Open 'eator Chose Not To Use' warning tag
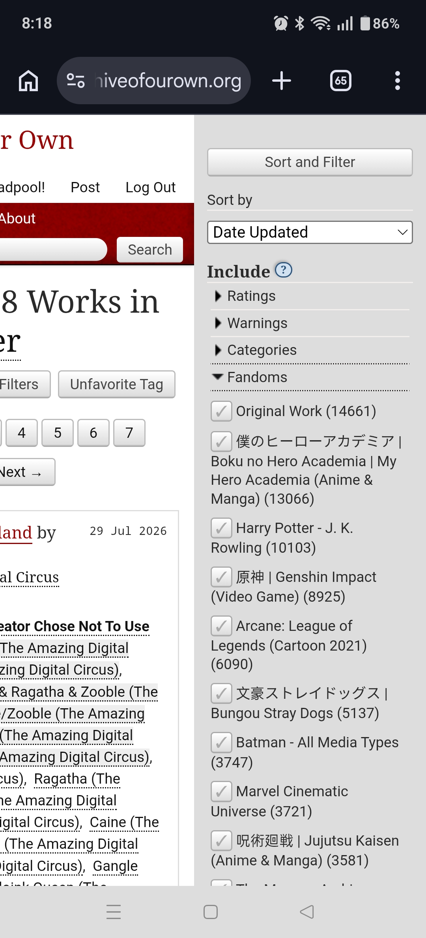Screen dimensions: 426x938 coord(75,627)
